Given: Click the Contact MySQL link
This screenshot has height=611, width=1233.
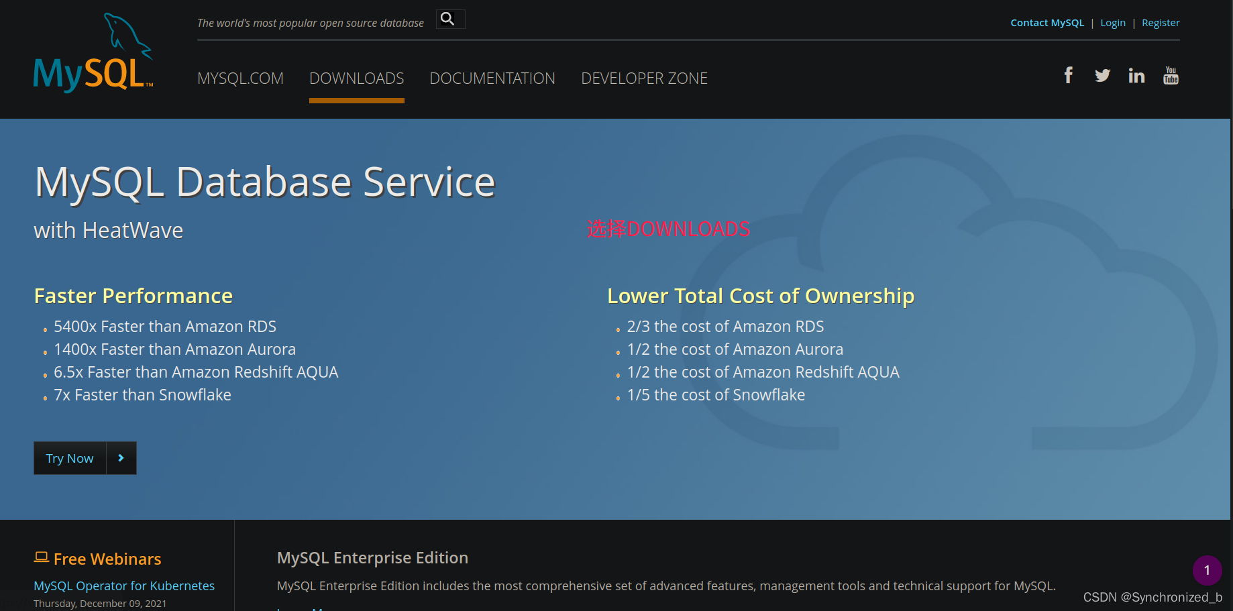Looking at the screenshot, I should tap(1047, 23).
